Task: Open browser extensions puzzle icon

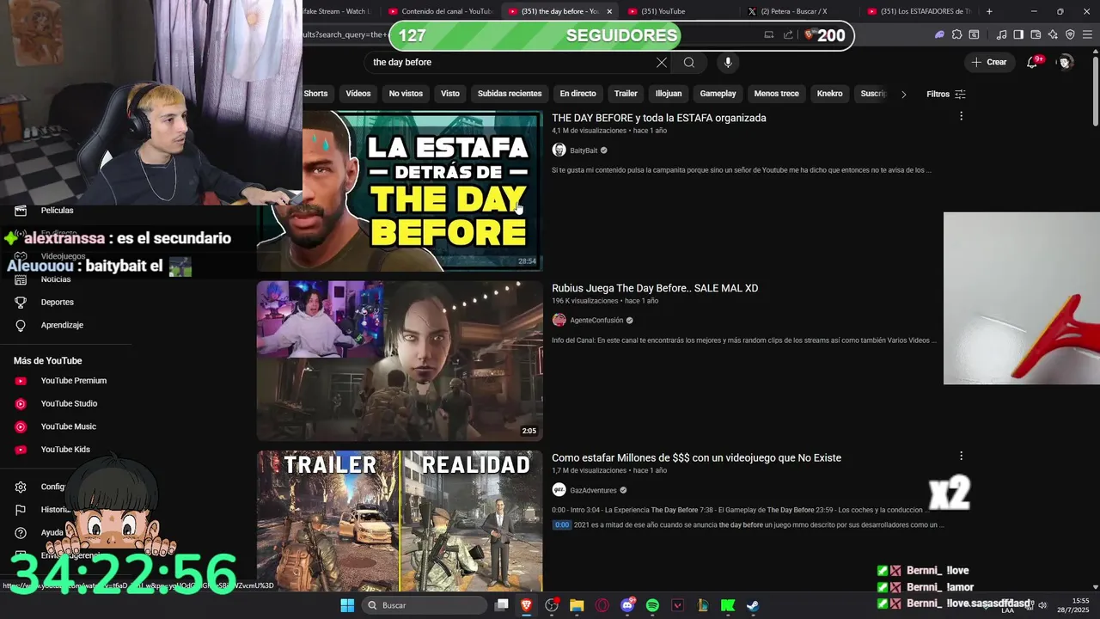Action: pos(956,34)
